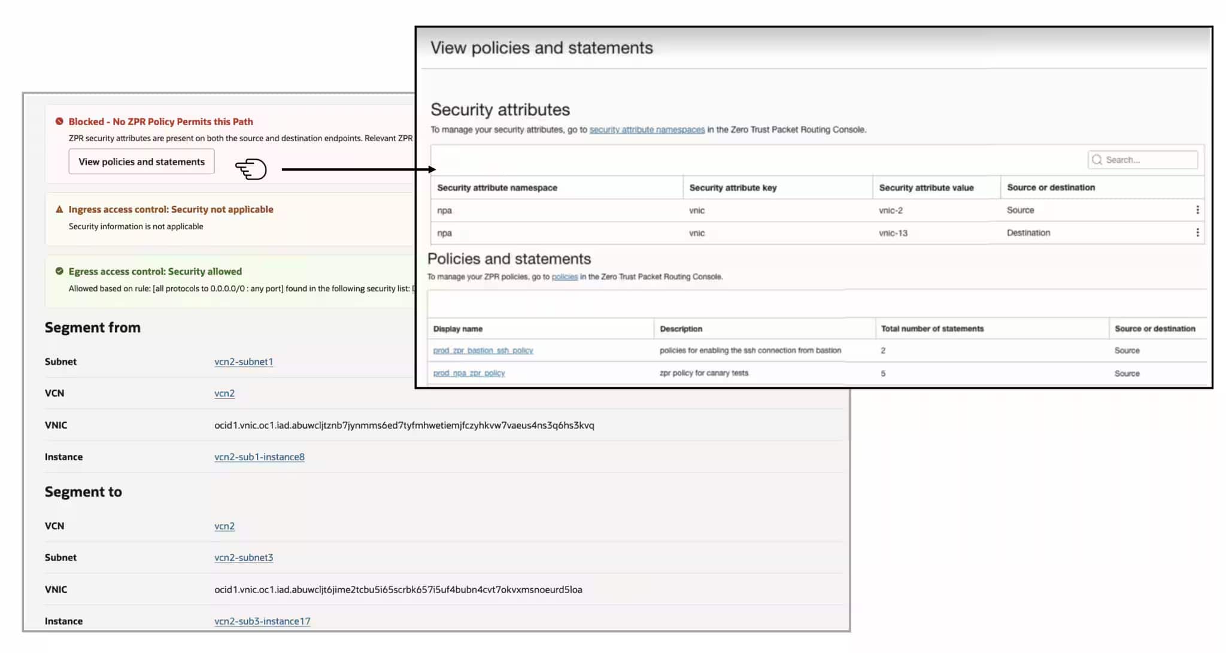
Task: Open vcn2-sub3-instance17 instance link
Action: pos(262,621)
